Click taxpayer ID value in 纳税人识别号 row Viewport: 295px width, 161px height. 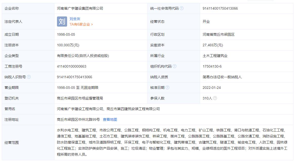coord(74,77)
